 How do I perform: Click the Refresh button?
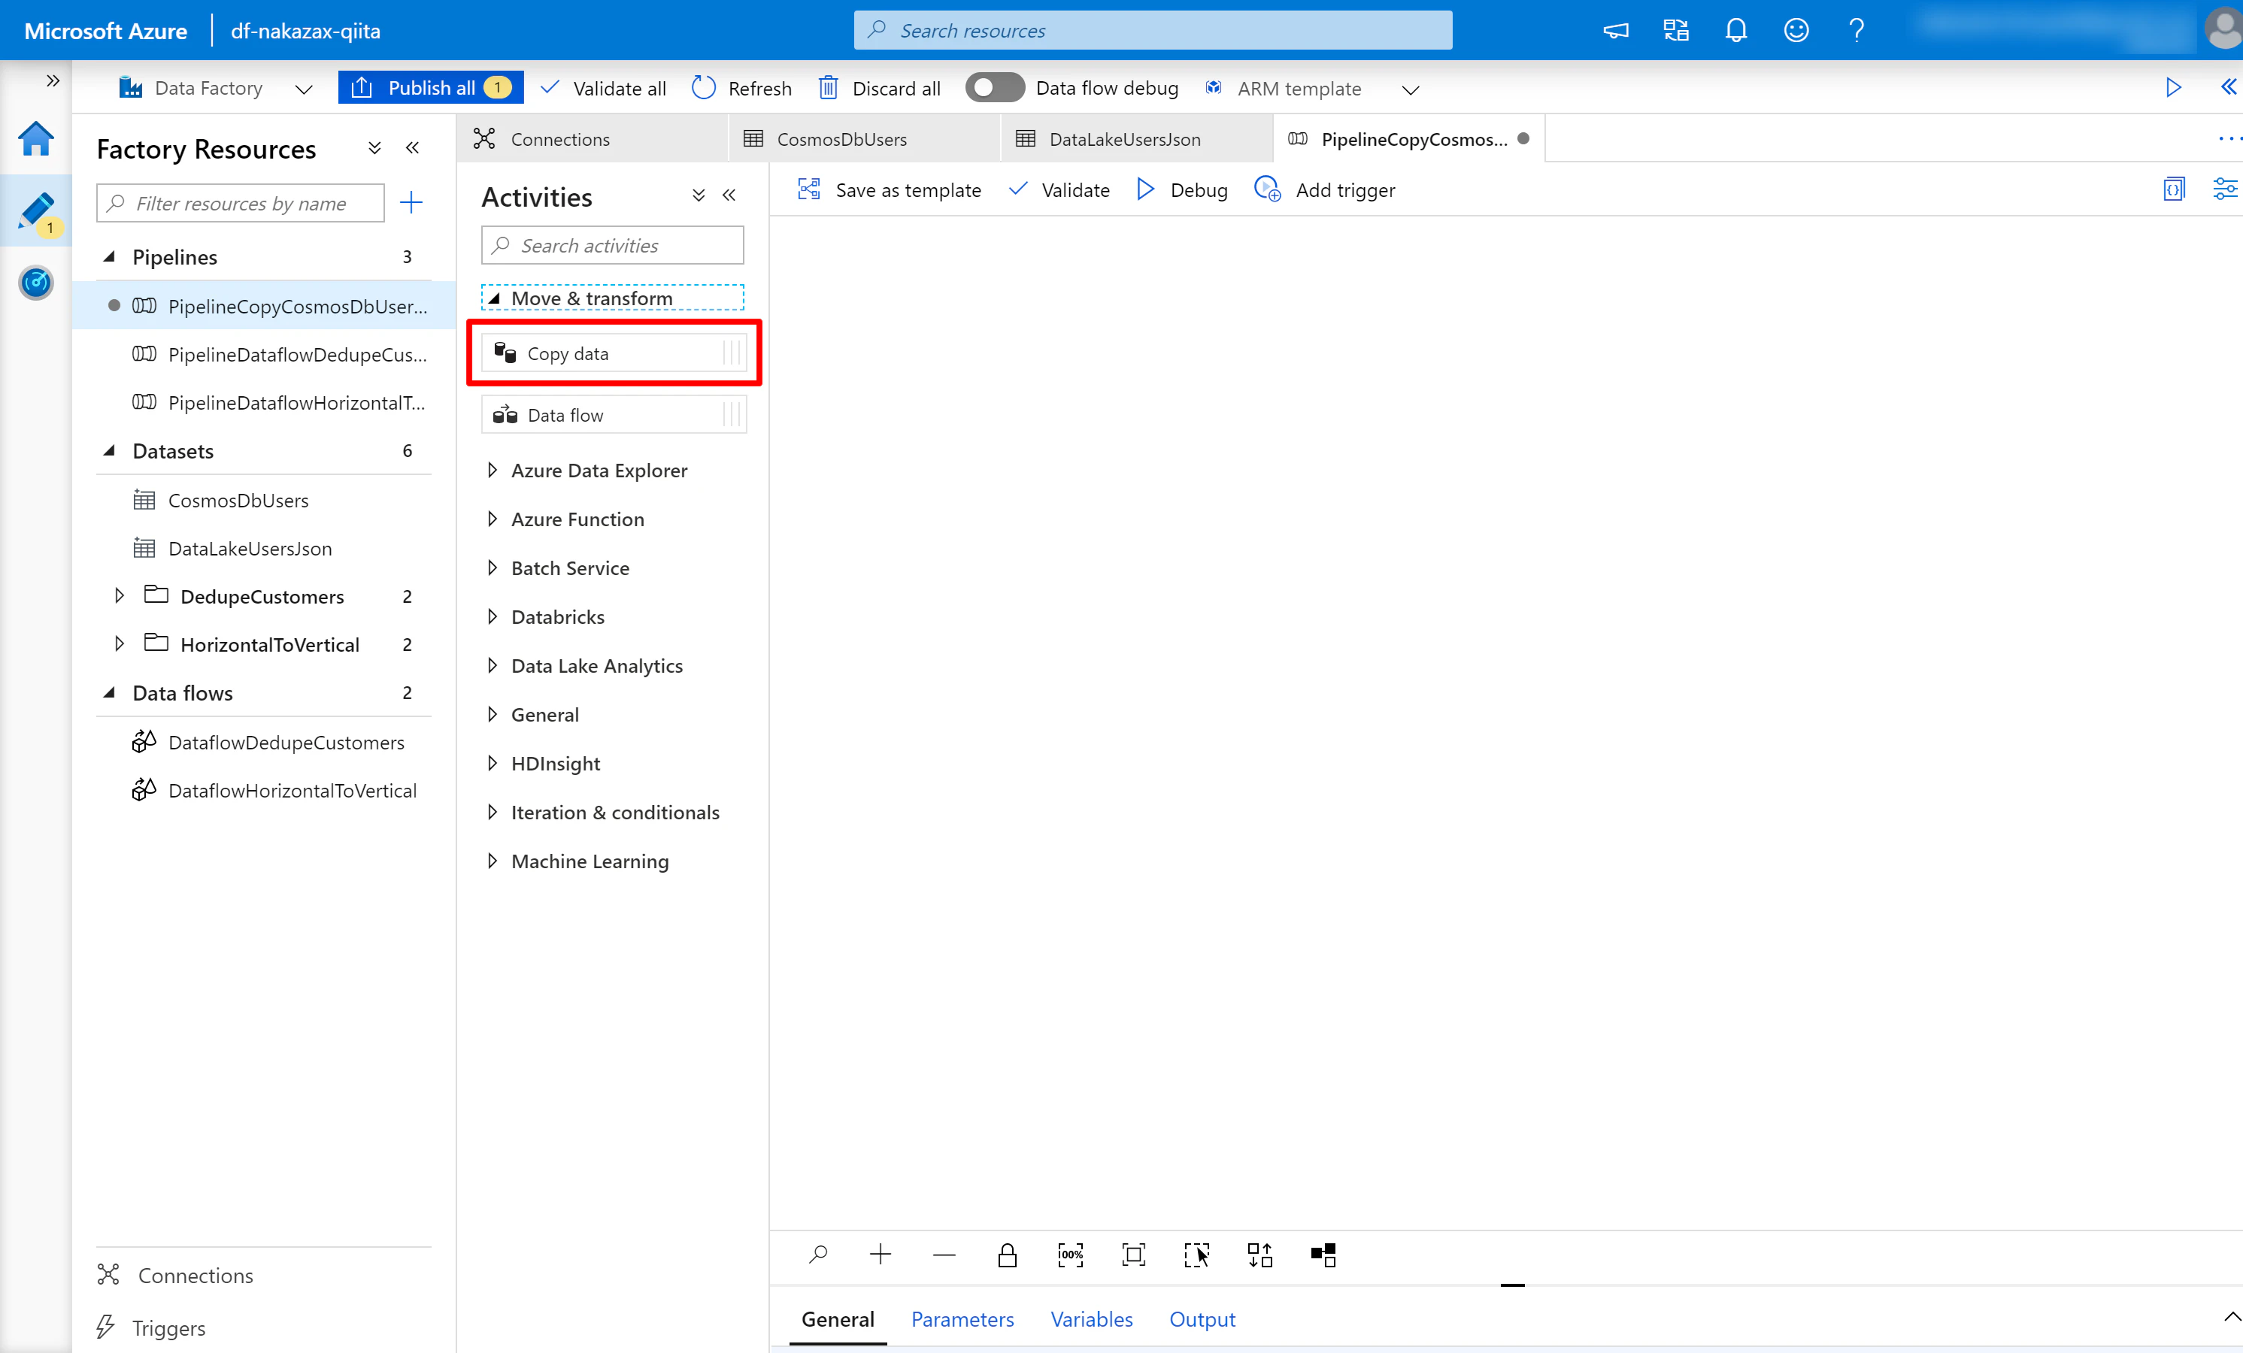(x=742, y=88)
